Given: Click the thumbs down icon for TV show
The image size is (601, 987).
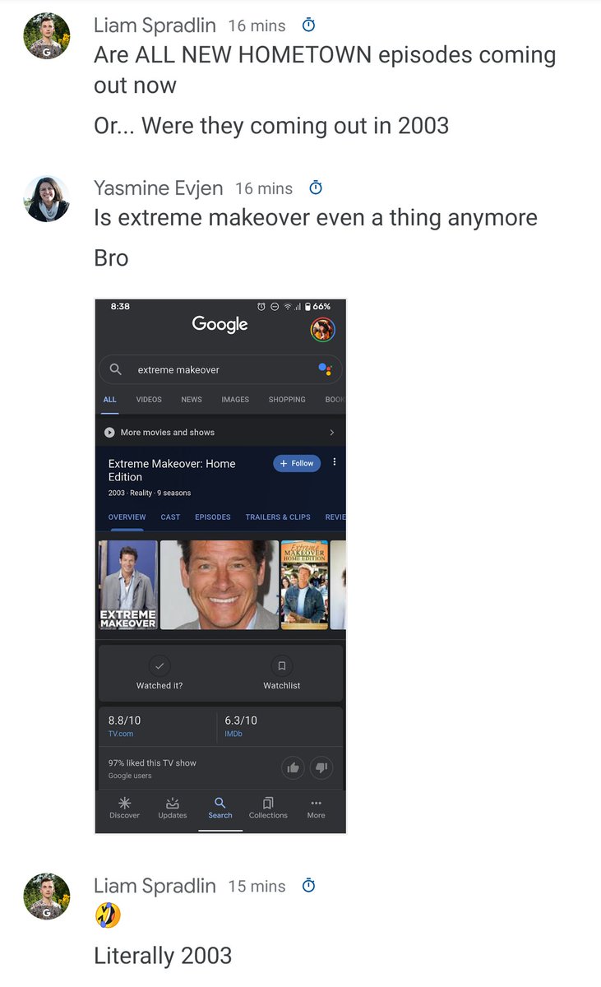Looking at the screenshot, I should click(321, 768).
